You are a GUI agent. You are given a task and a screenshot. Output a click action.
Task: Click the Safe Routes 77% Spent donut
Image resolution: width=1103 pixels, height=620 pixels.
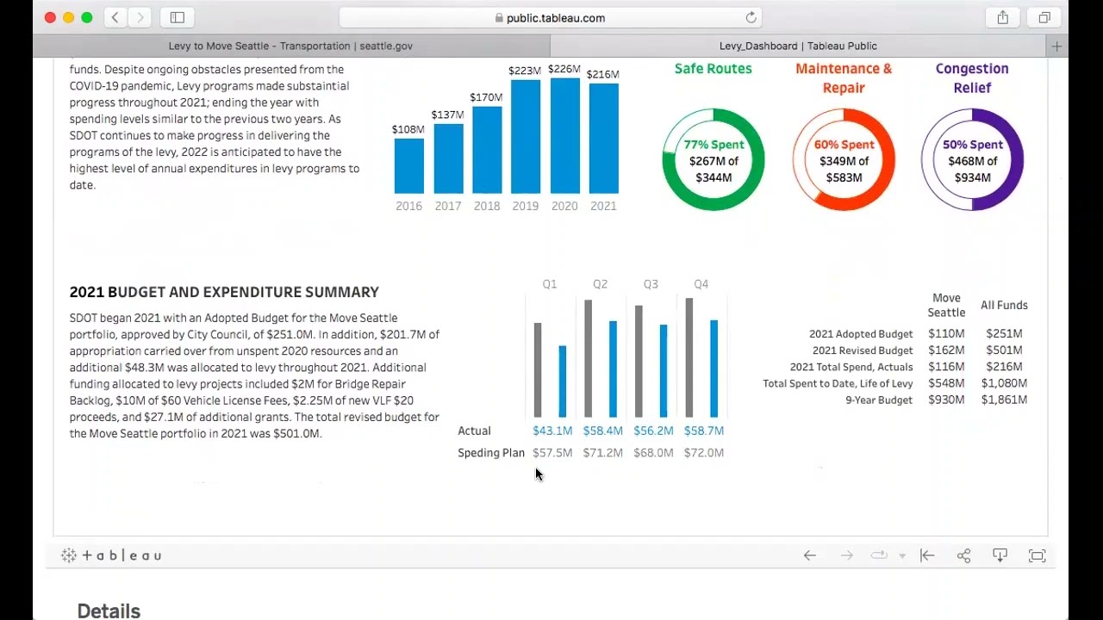(713, 159)
